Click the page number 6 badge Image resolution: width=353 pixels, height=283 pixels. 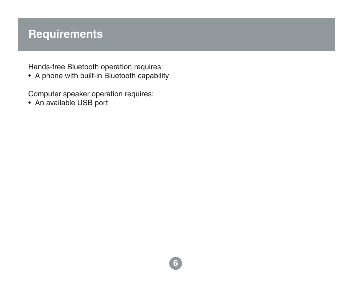point(176,263)
